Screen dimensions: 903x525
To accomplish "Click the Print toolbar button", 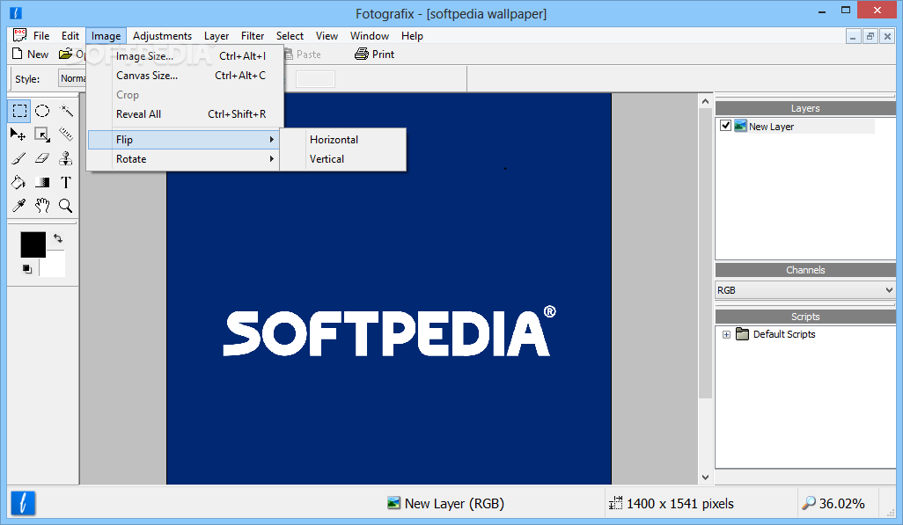I will tap(375, 55).
